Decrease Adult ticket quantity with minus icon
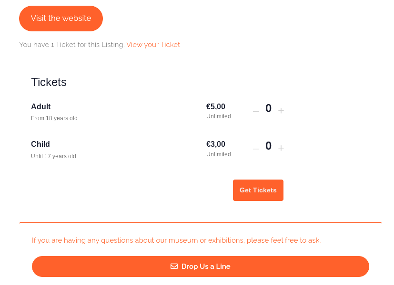Viewport: 394px width, 285px height. tap(256, 111)
